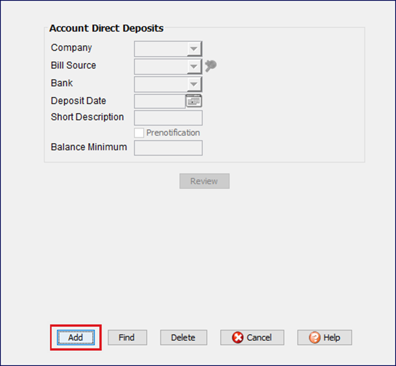Open the Deposit Date calendar picker
Screen dimensions: 396x366
(x=194, y=101)
